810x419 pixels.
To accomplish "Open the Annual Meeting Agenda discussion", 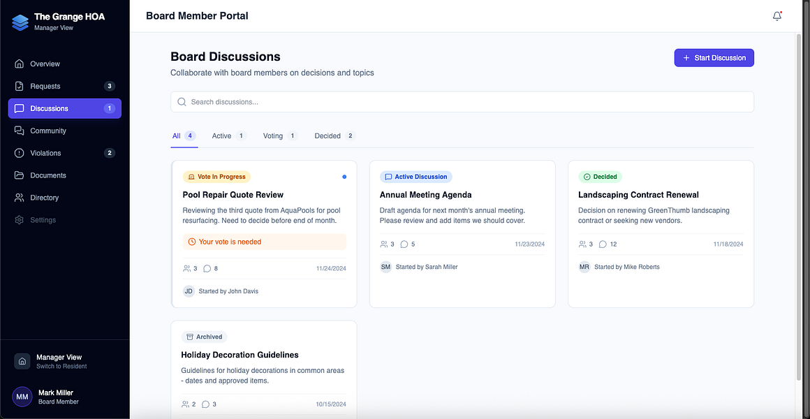I will [426, 195].
